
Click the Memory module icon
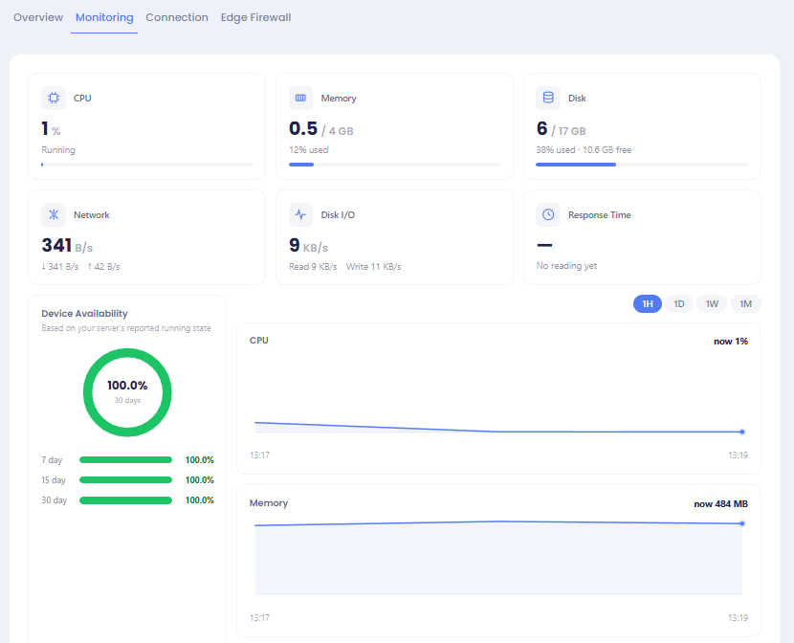pyautogui.click(x=300, y=98)
